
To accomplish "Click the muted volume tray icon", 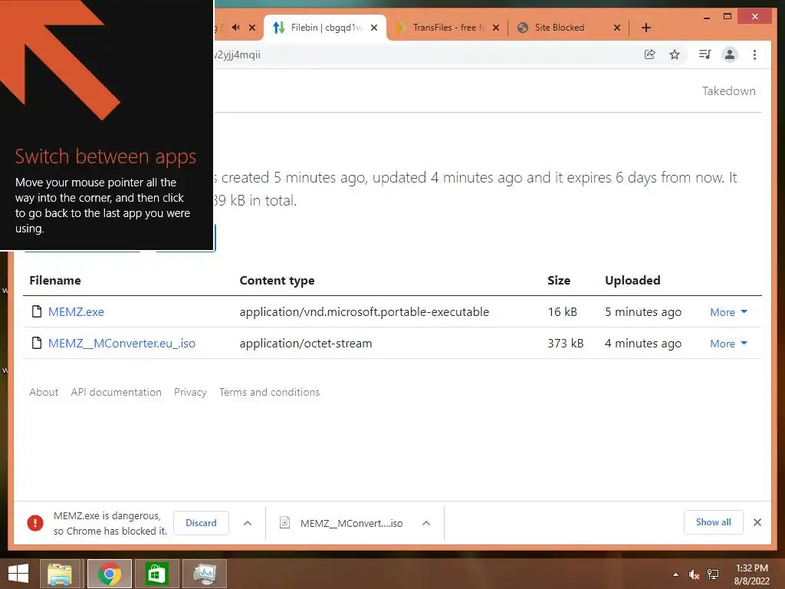I will click(694, 574).
